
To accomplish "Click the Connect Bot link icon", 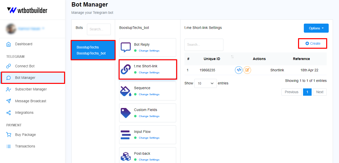I will 9,66.
